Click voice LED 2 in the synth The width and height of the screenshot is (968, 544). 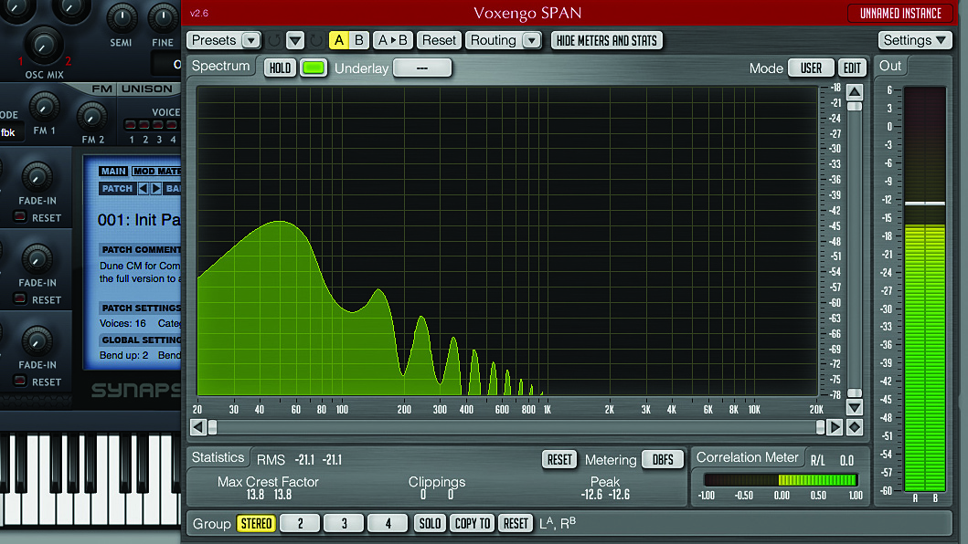(144, 125)
